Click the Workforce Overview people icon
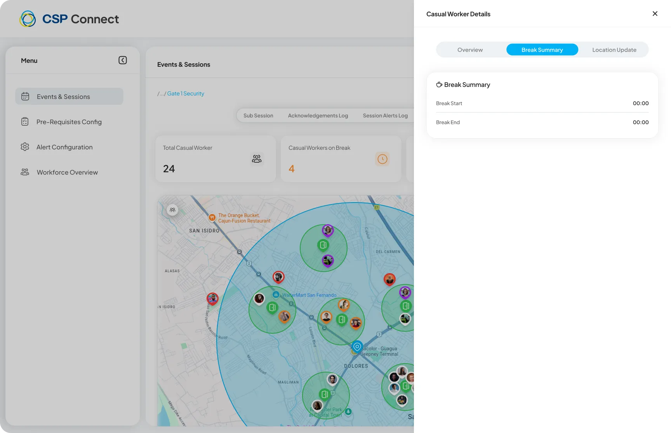Image resolution: width=671 pixels, height=433 pixels. [x=25, y=172]
